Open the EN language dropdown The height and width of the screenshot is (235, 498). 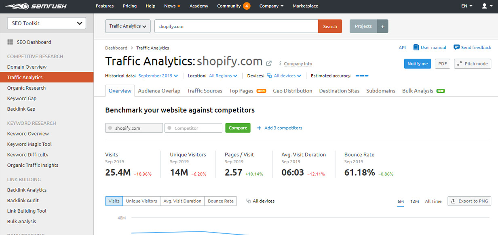pos(467,6)
